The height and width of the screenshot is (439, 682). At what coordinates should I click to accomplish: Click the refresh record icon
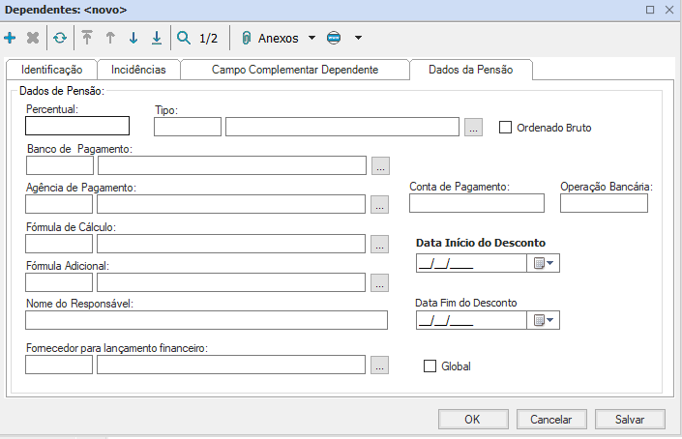tap(60, 39)
